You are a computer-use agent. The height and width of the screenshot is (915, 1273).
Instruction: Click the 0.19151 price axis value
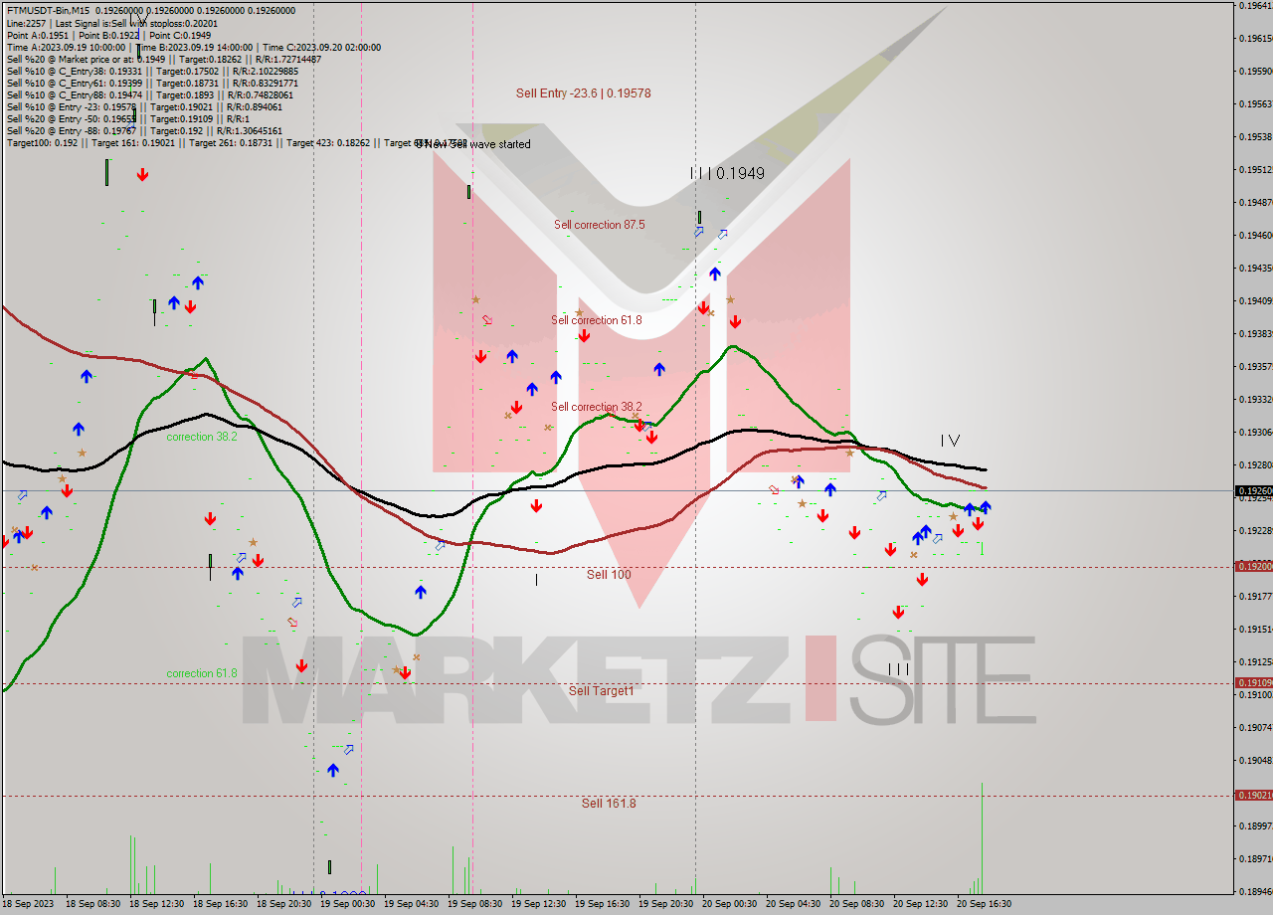coord(1254,629)
